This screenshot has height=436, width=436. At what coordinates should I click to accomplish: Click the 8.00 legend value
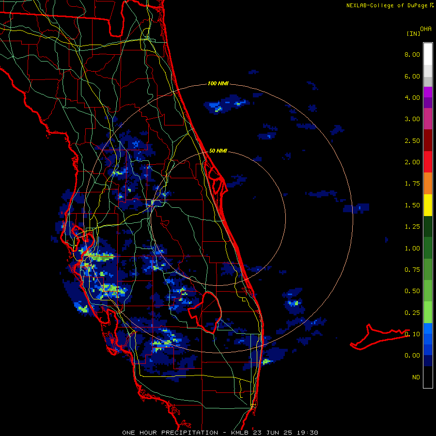412,54
